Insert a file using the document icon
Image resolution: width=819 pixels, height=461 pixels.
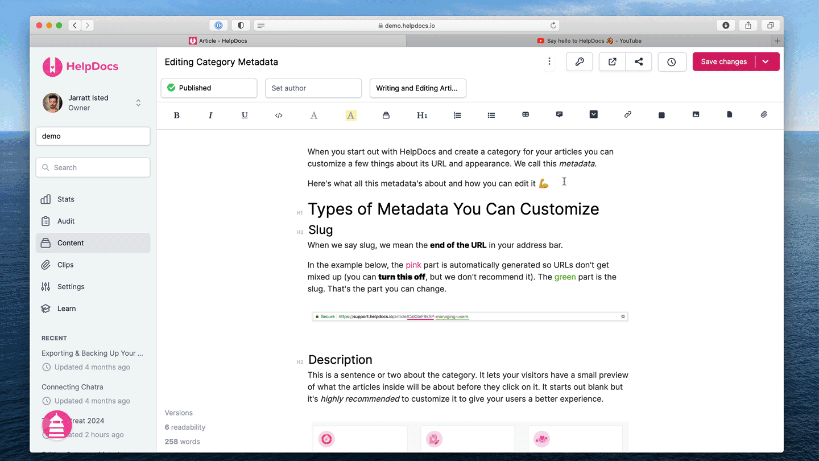coord(730,114)
